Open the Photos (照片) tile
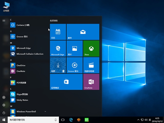The height and width of the screenshot is (123, 164). [x=74, y=48]
